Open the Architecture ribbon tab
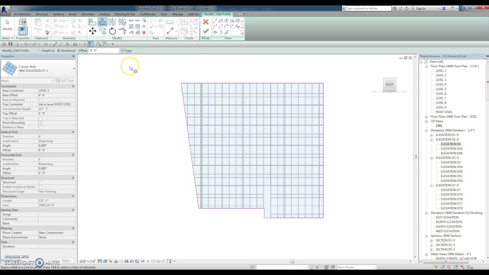The height and width of the screenshot is (275, 489). [22, 14]
